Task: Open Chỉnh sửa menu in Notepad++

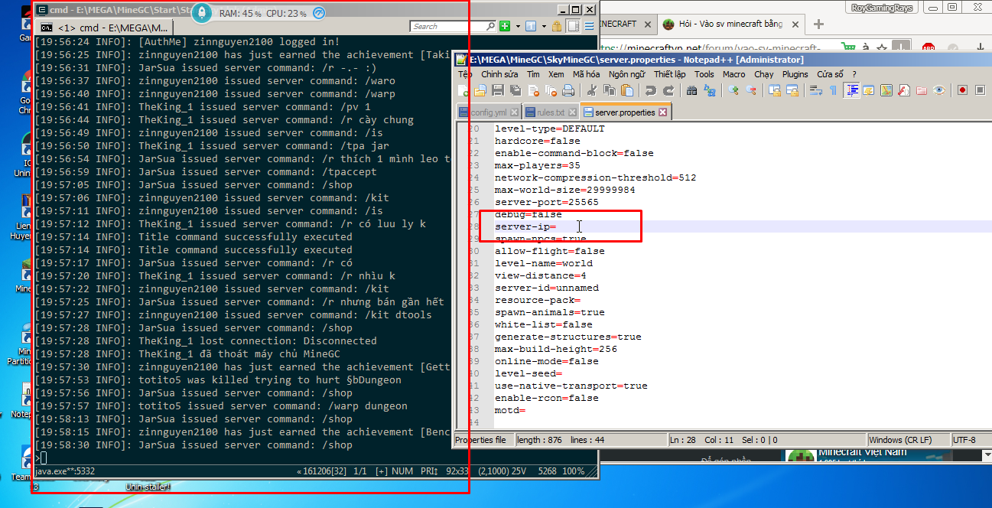Action: [x=499, y=74]
